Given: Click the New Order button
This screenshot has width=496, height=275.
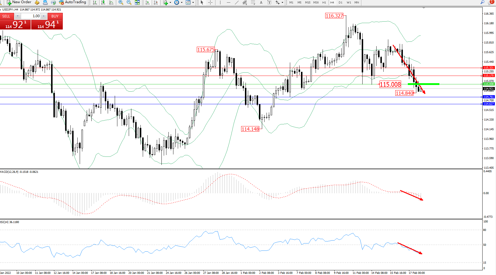Looking at the screenshot, I should (19, 2).
